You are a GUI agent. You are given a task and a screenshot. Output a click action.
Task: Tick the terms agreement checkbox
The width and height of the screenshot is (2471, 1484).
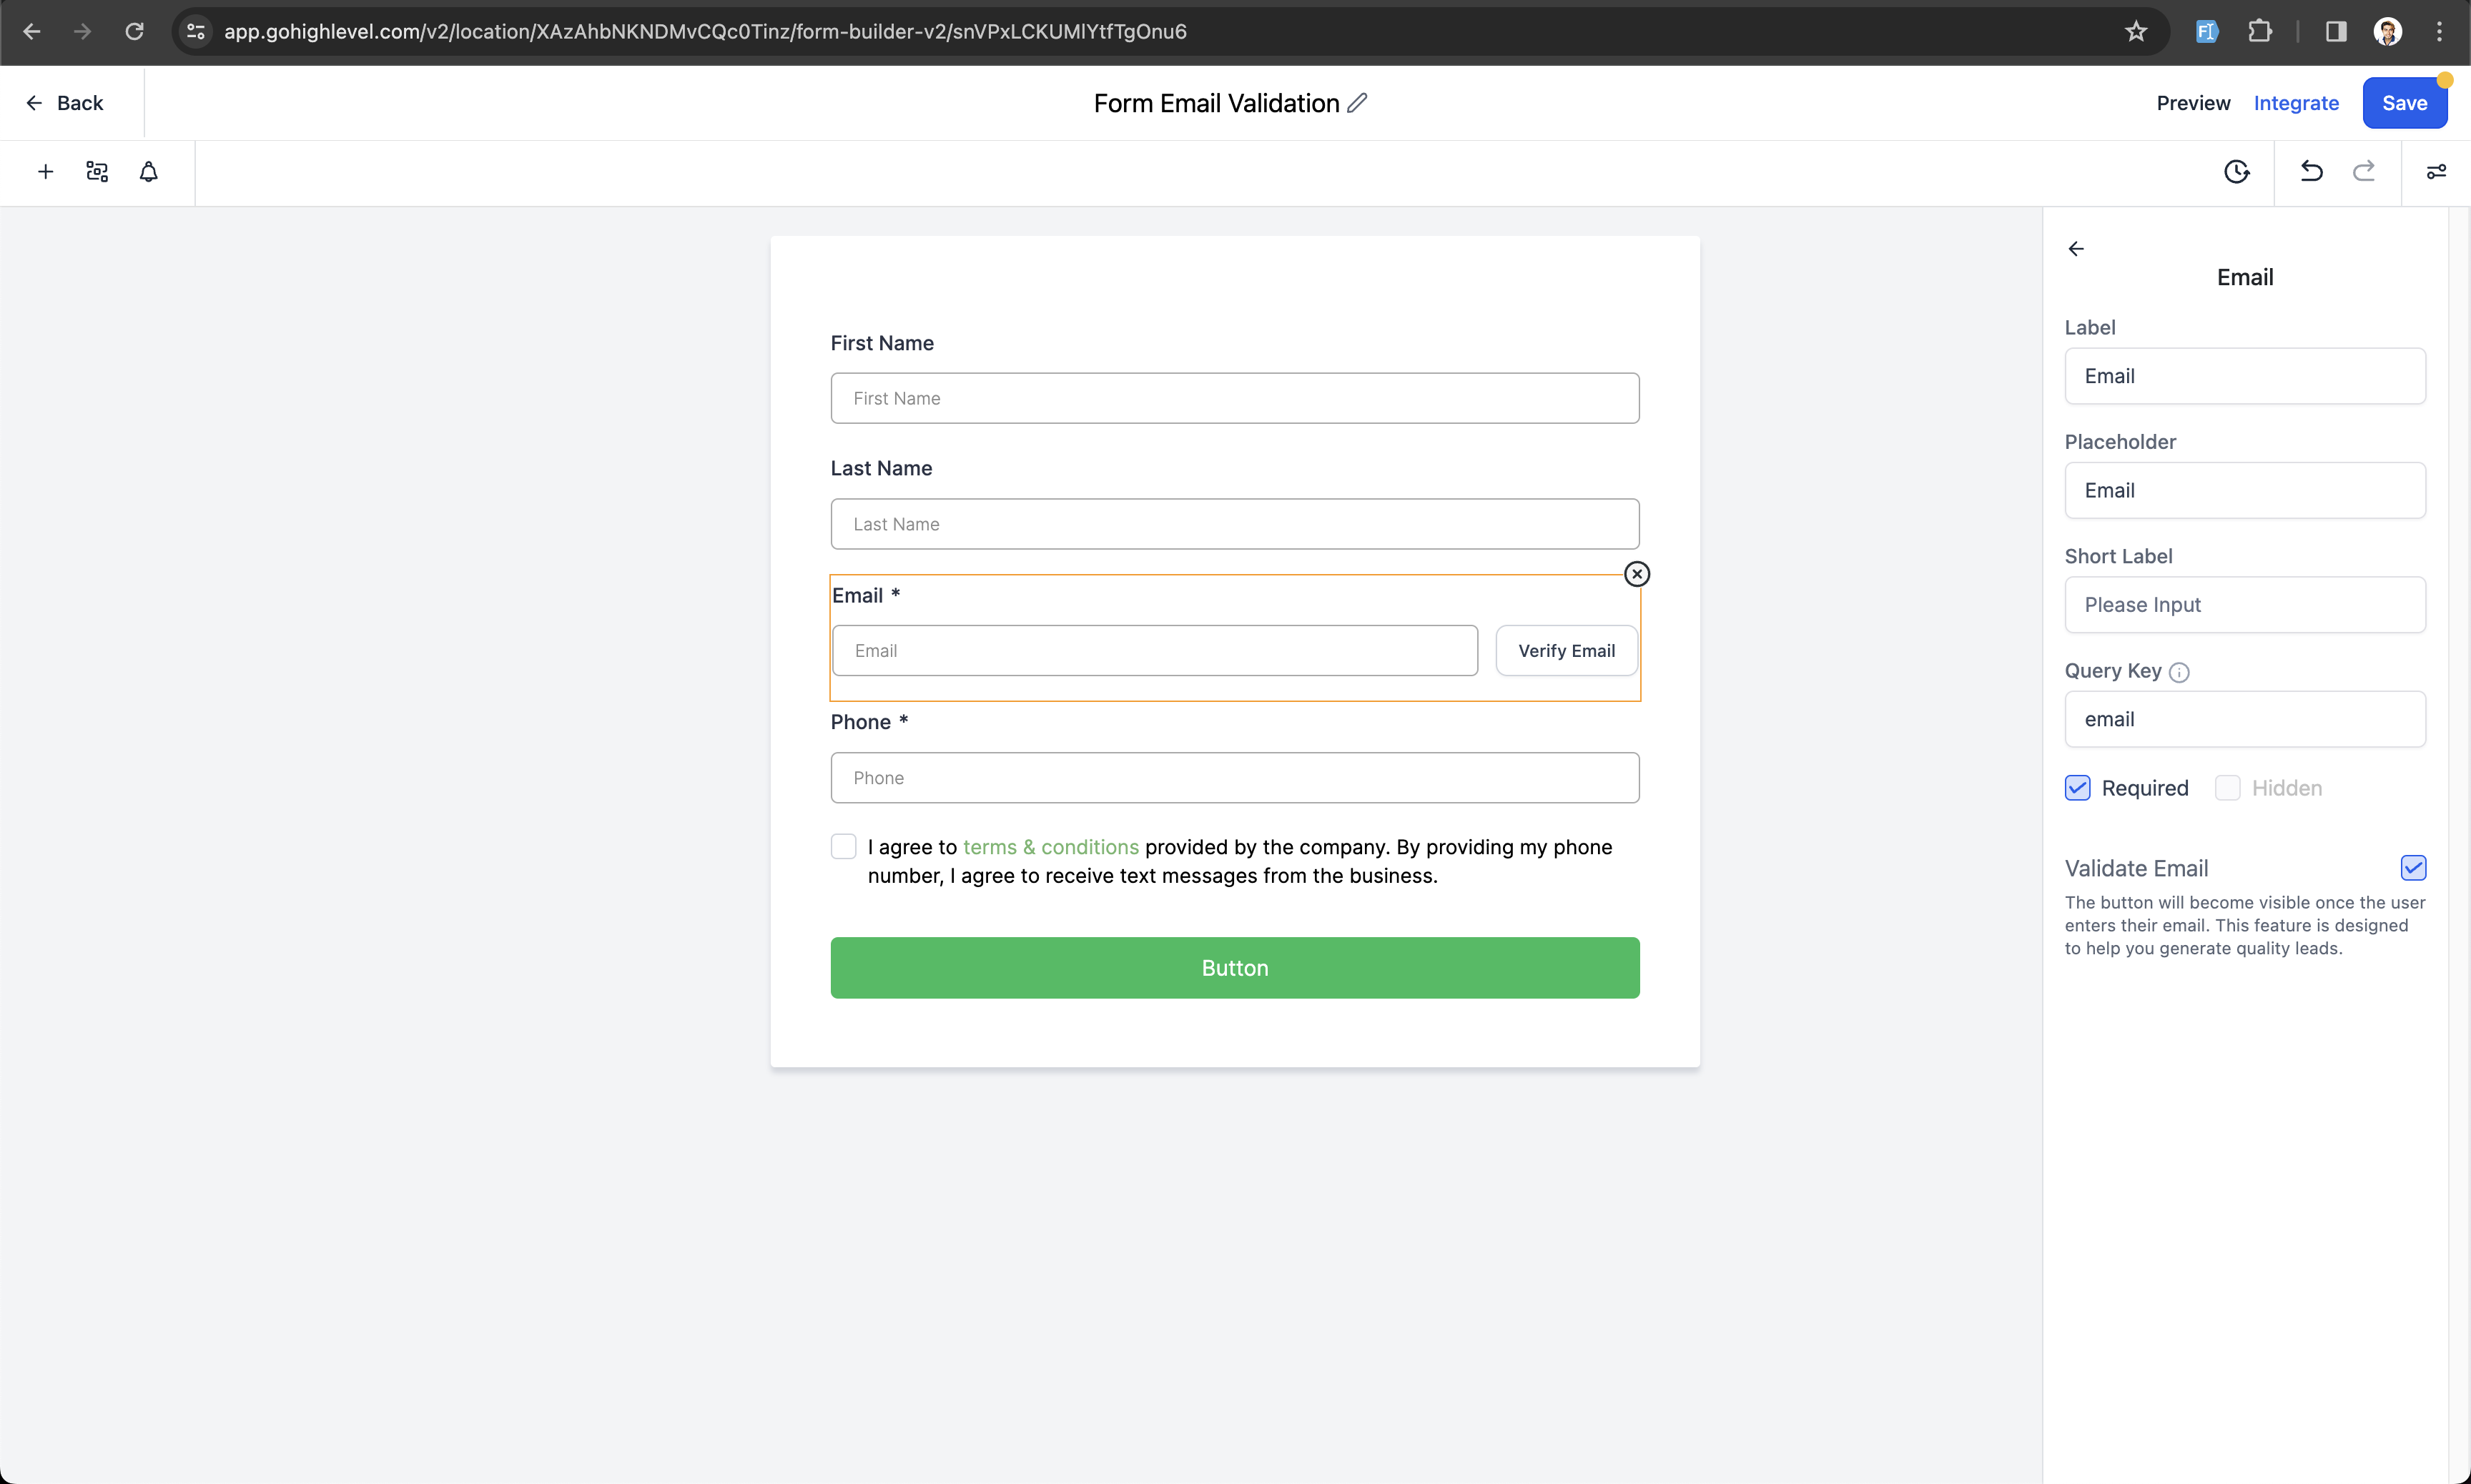[843, 847]
